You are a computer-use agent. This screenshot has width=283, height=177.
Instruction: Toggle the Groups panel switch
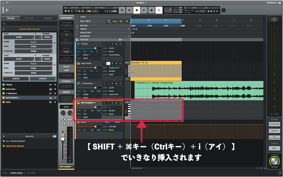click(54, 136)
